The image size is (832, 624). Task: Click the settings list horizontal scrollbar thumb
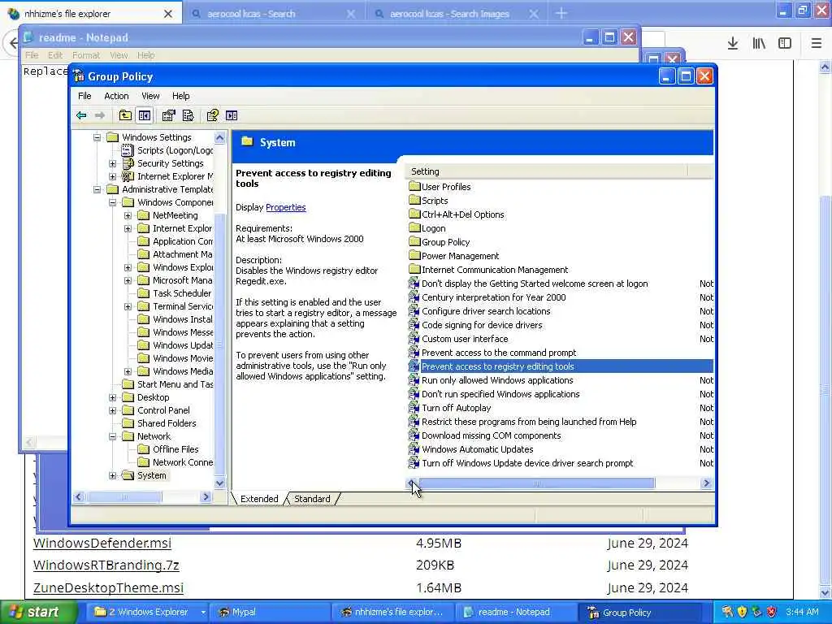tap(536, 483)
